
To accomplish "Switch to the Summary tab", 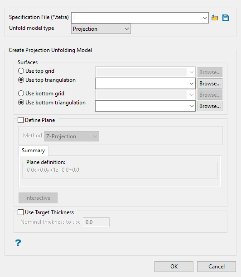I will [x=33, y=150].
